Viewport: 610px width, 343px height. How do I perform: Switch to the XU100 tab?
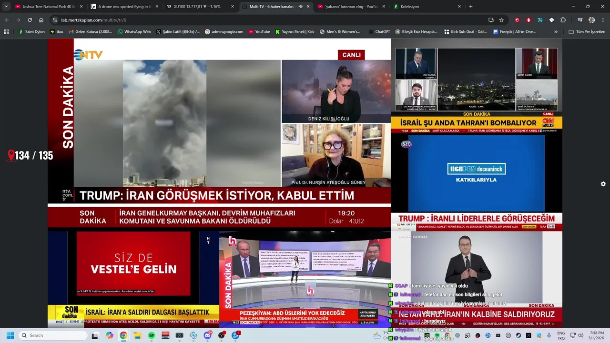click(200, 7)
